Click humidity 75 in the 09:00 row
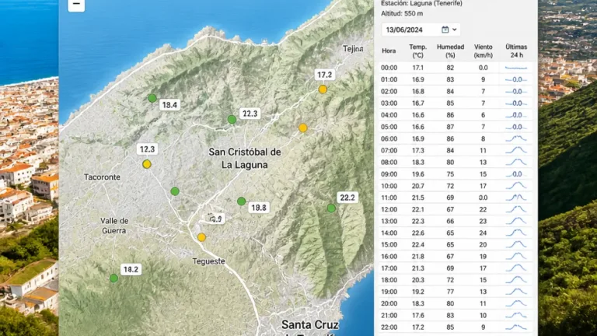Image resolution: width=597 pixels, height=336 pixels. (x=450, y=174)
